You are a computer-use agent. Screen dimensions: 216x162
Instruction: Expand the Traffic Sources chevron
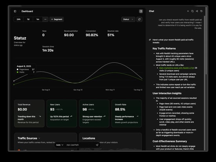tap(39, 138)
